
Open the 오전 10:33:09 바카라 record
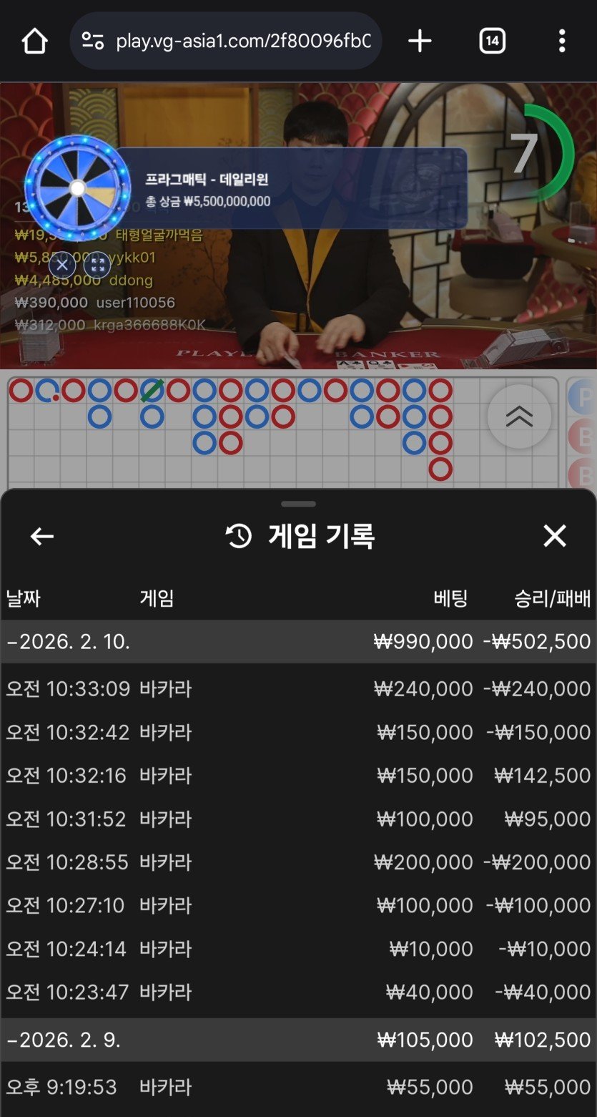[x=298, y=688]
